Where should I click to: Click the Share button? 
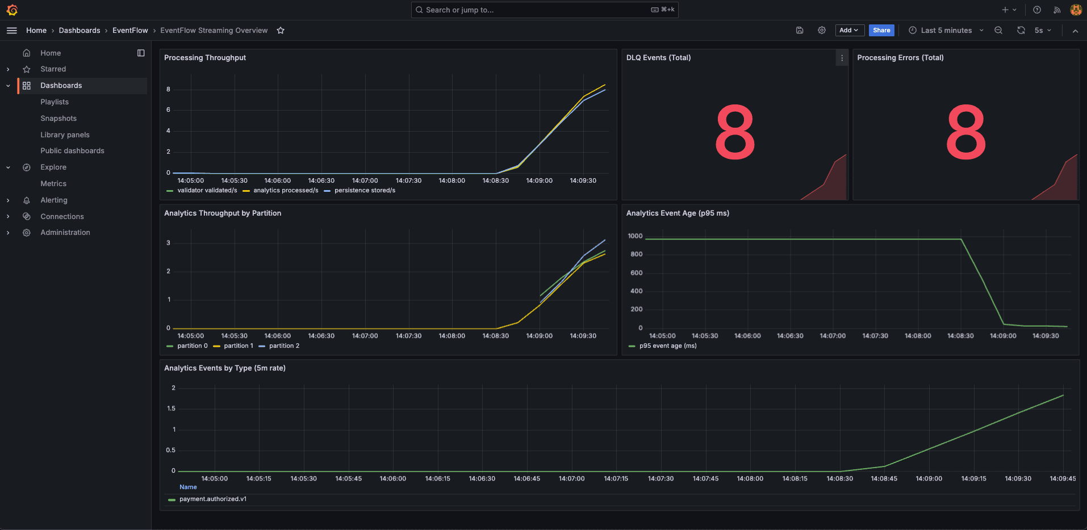(x=881, y=31)
